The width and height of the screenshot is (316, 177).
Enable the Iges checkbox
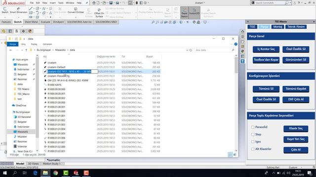[253, 142]
